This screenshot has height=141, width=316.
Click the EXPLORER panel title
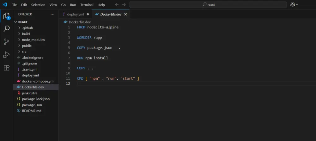tap(25, 14)
